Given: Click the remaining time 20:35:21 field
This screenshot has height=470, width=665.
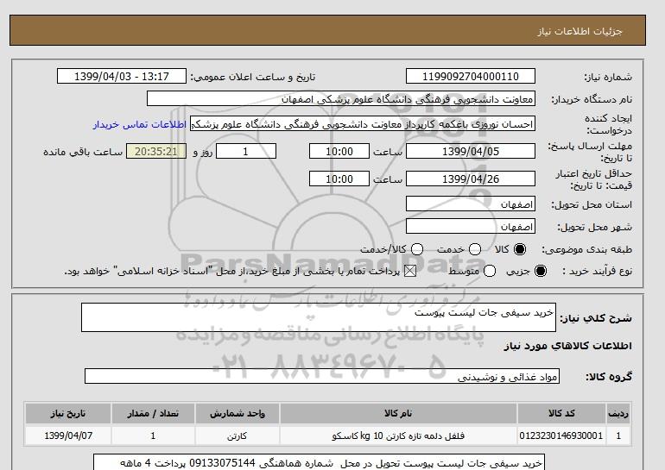Looking at the screenshot, I should (x=156, y=151).
